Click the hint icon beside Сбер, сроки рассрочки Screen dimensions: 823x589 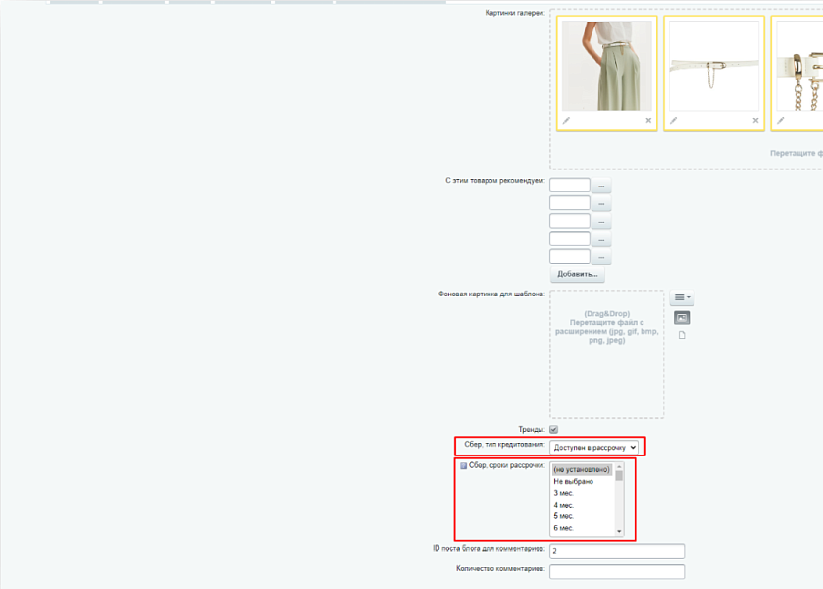coord(463,466)
